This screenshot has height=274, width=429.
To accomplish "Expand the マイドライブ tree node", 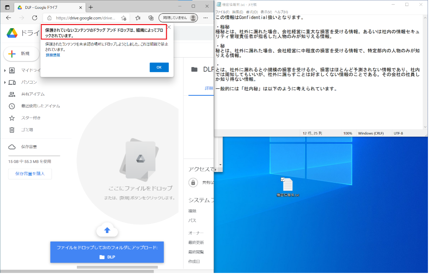I will (5, 71).
